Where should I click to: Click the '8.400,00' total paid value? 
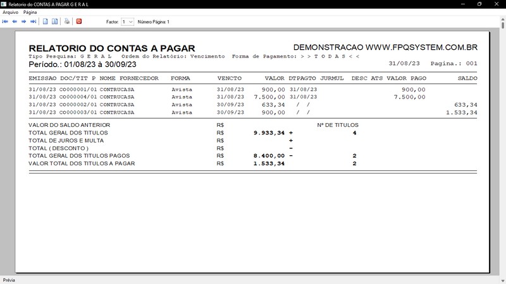pos(269,156)
